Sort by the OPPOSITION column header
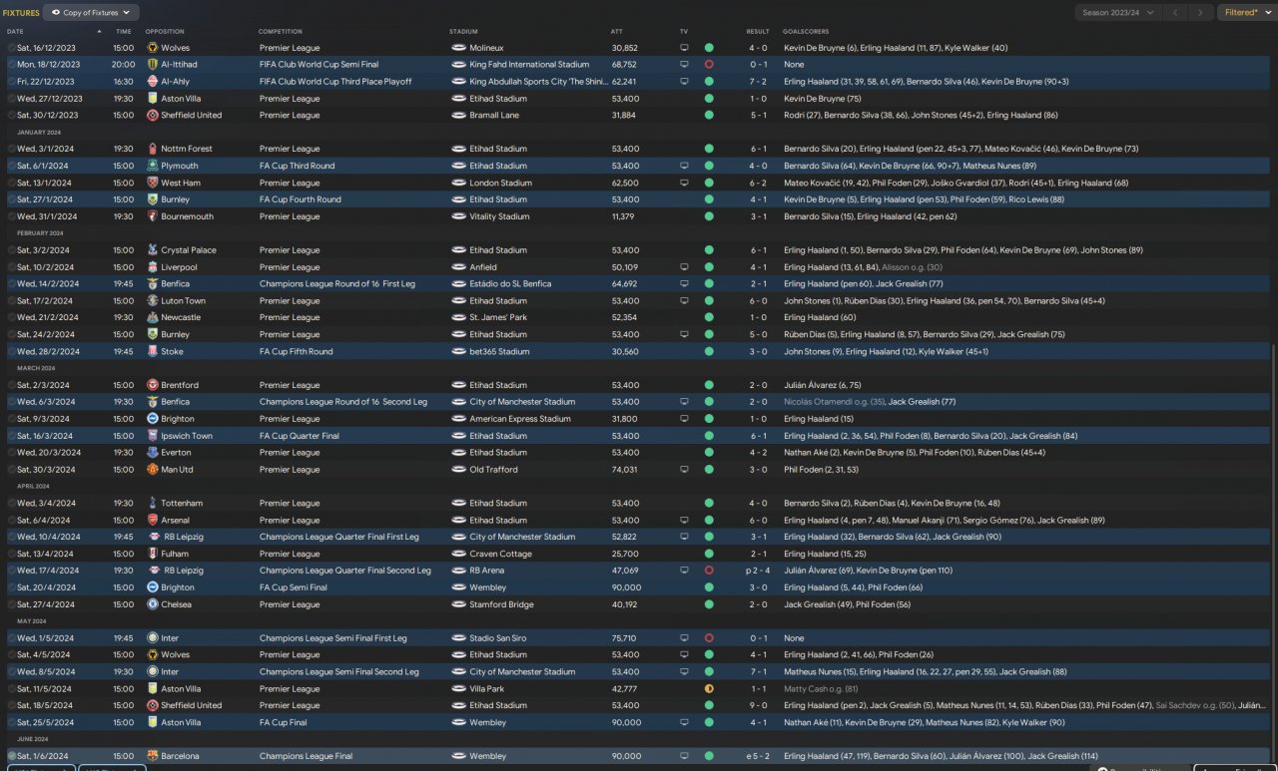 (x=165, y=32)
